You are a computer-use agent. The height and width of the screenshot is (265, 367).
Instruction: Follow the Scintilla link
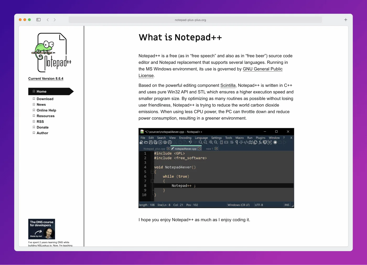click(x=228, y=85)
